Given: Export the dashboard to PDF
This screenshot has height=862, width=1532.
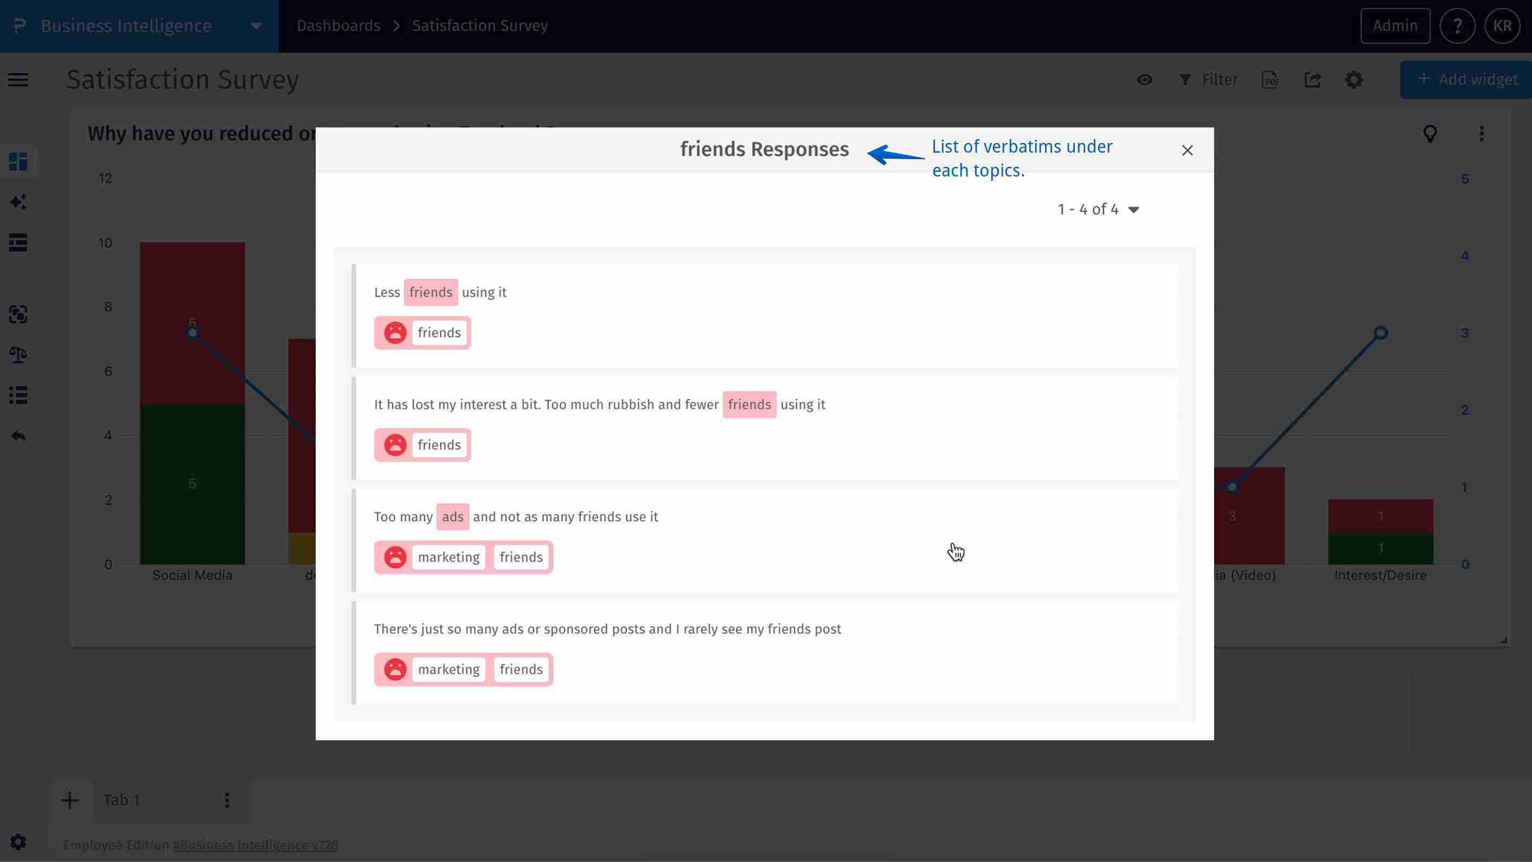Looking at the screenshot, I should pyautogui.click(x=1270, y=79).
